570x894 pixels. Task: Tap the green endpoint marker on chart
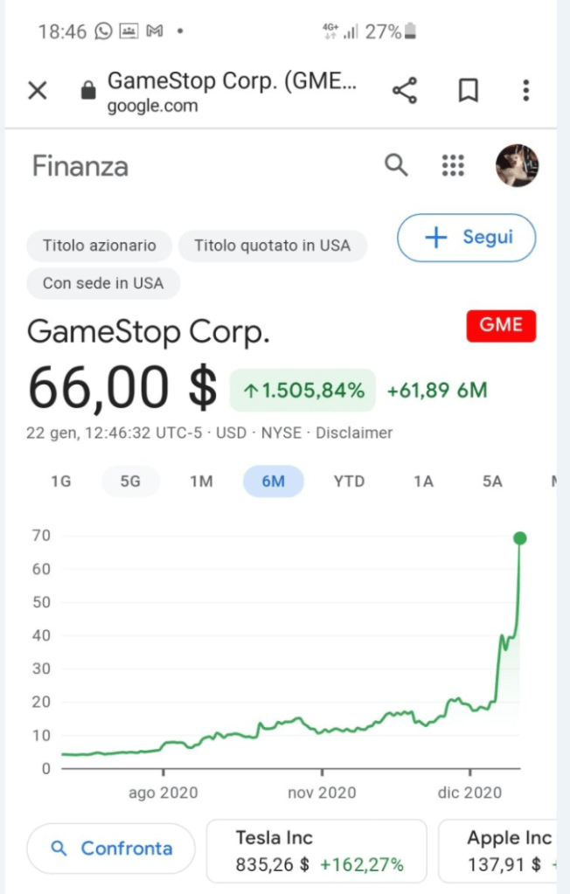[x=519, y=538]
